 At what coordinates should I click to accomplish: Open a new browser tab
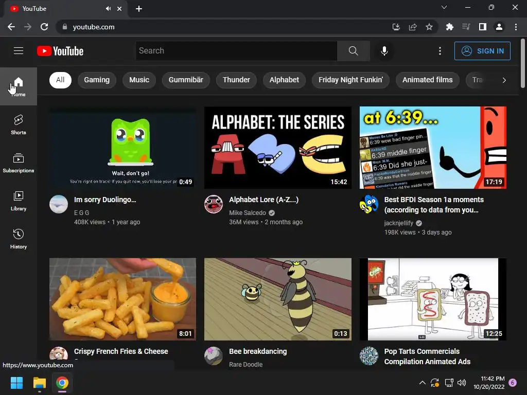point(139,9)
